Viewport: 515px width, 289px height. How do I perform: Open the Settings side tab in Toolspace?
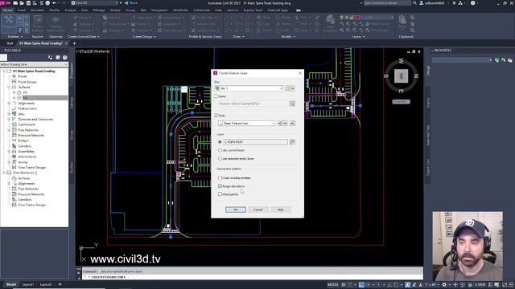(x=72, y=103)
